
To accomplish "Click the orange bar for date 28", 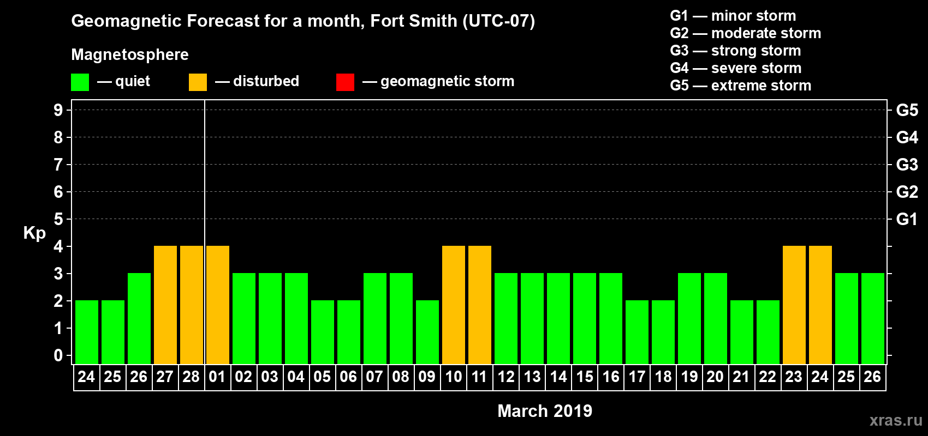I will pos(192,305).
